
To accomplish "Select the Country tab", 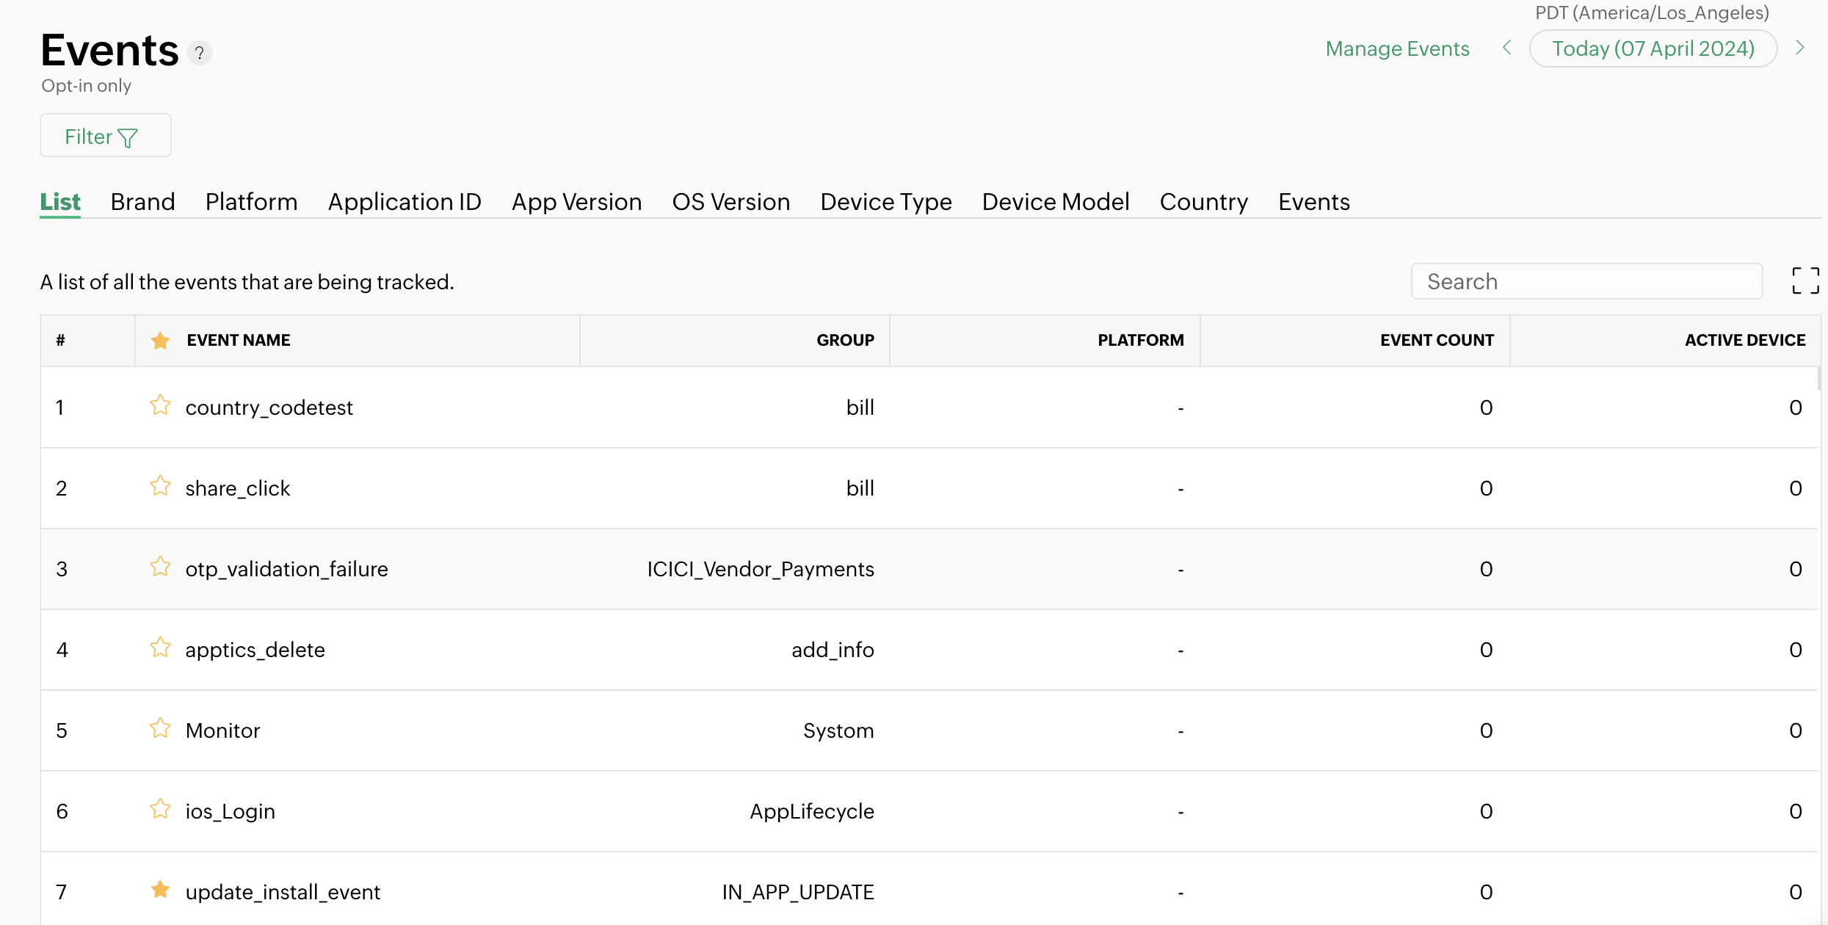I will tap(1203, 202).
